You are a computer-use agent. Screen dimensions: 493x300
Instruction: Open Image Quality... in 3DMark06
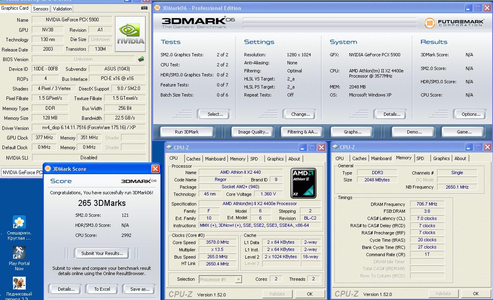point(253,132)
